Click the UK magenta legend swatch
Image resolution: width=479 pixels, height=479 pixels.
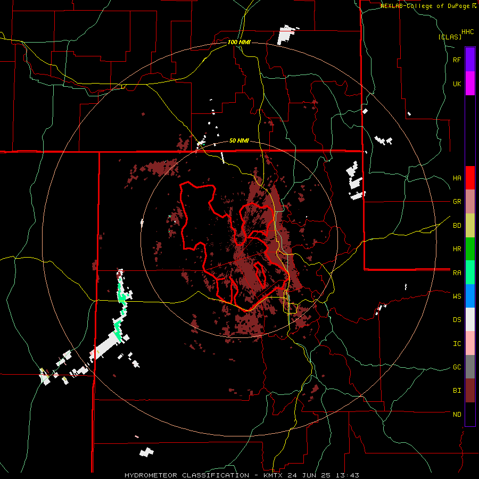(x=470, y=84)
